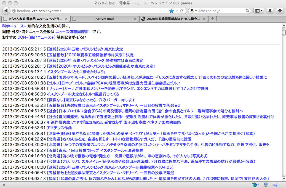Bookmark this page with the star icon
Viewport: 286px width, 188px height.
coord(172,11)
